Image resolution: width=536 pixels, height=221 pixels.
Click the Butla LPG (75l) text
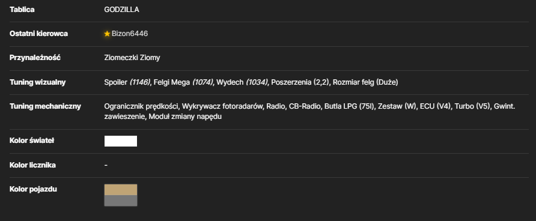(349, 106)
